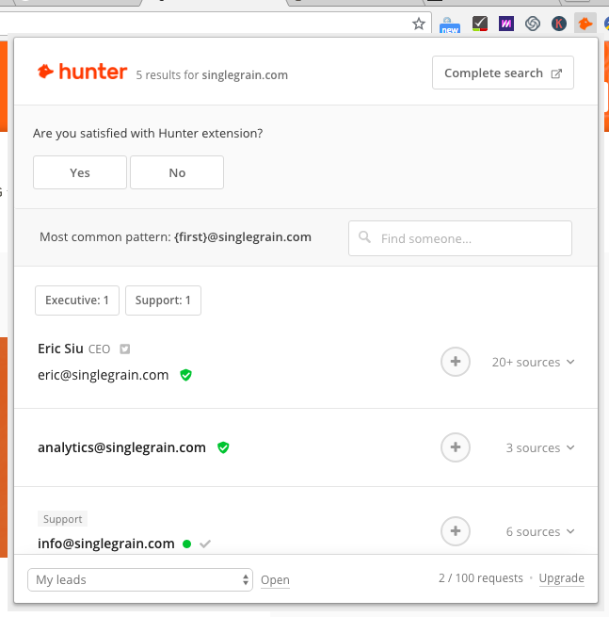Click the checkmark extension icon in toolbar
Image resolution: width=609 pixels, height=617 pixels.
coord(480,24)
